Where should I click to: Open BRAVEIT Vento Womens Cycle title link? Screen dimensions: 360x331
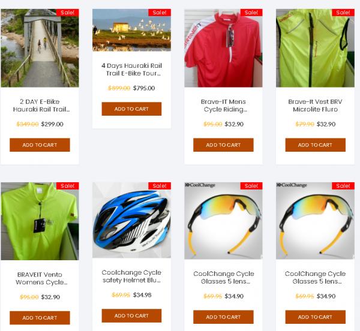pos(41,278)
